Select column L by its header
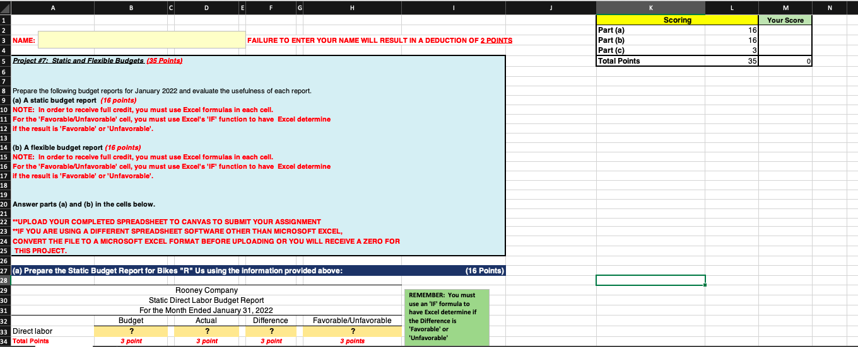858x347 pixels. [732, 8]
